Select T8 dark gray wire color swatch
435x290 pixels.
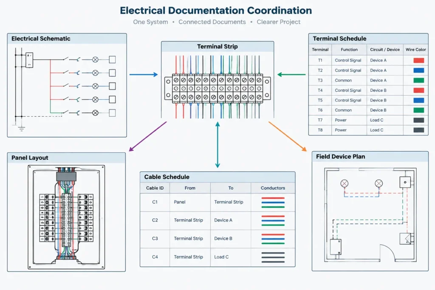pyautogui.click(x=418, y=130)
